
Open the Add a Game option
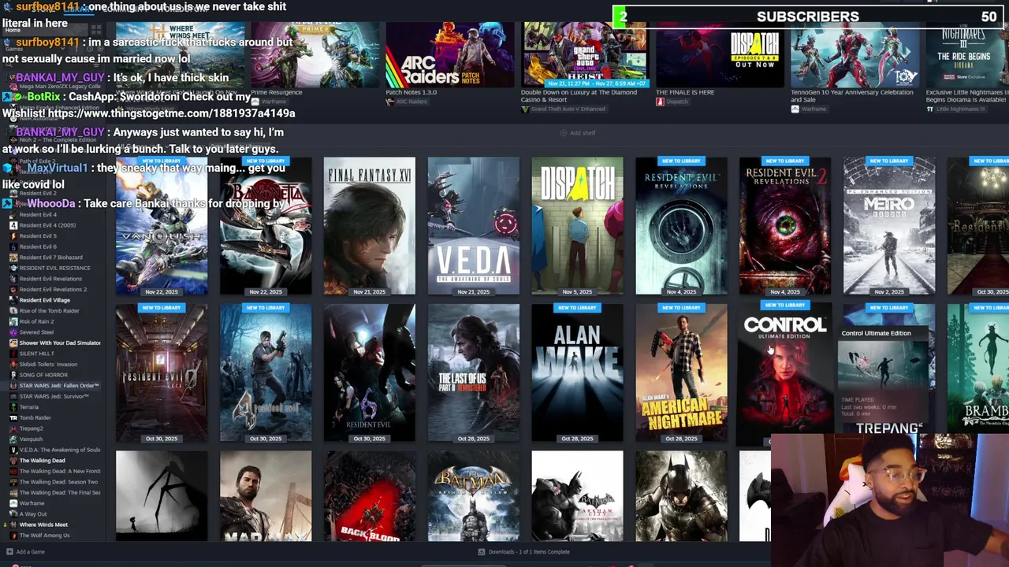click(26, 552)
